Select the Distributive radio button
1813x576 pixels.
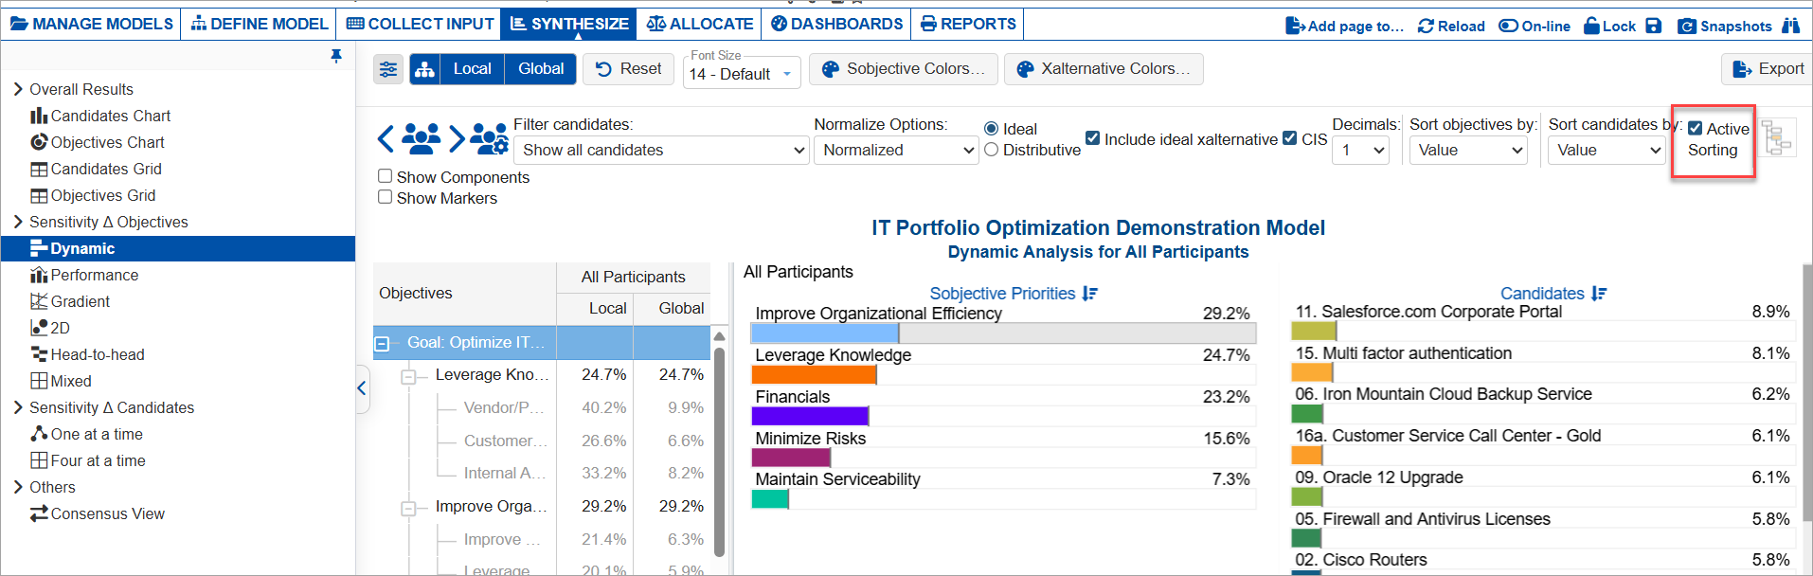pos(992,150)
